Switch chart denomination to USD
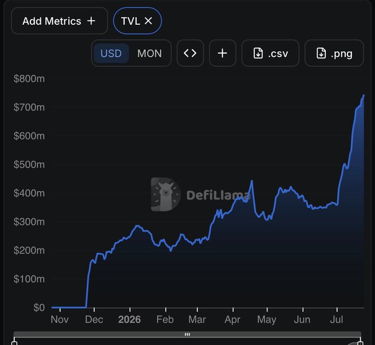The image size is (375, 345). point(111,53)
